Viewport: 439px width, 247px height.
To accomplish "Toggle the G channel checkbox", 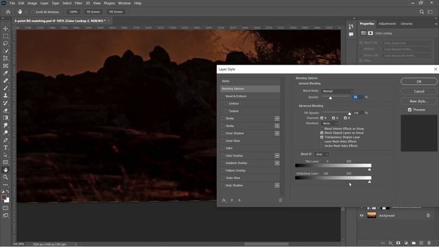I will coord(333,118).
